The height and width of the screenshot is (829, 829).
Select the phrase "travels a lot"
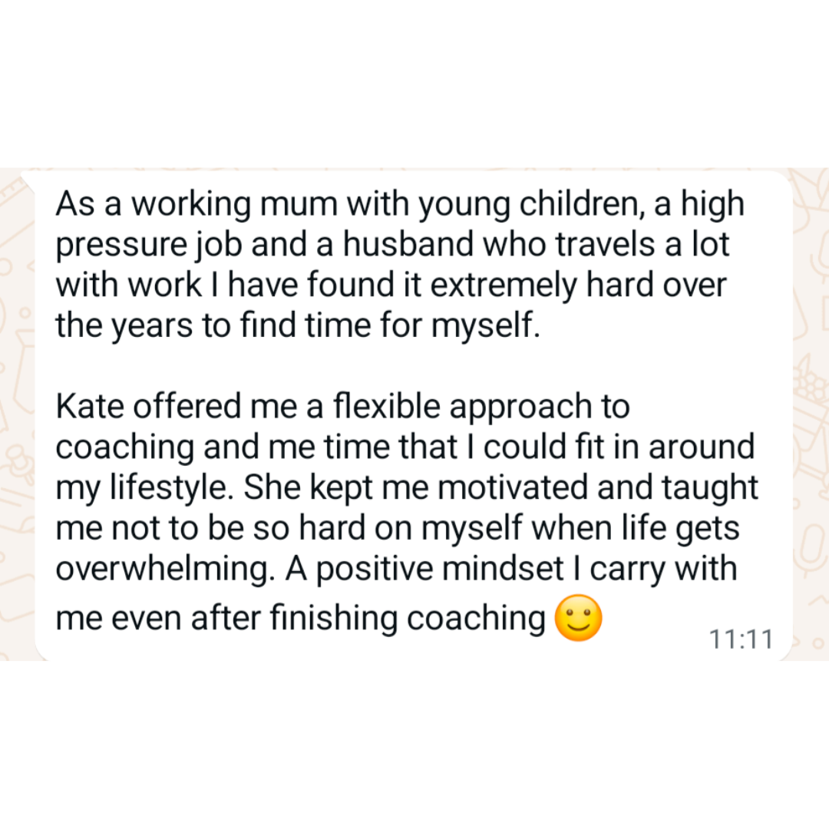642,245
